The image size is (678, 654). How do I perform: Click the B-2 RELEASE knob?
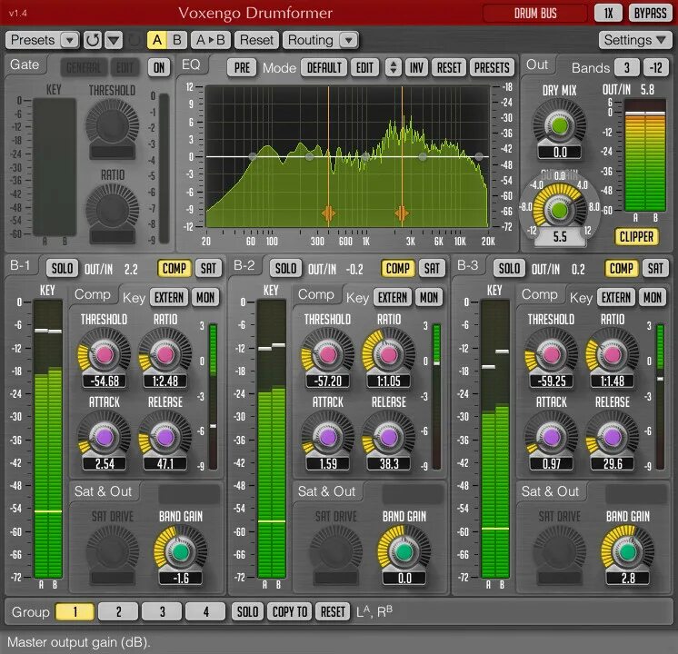389,438
